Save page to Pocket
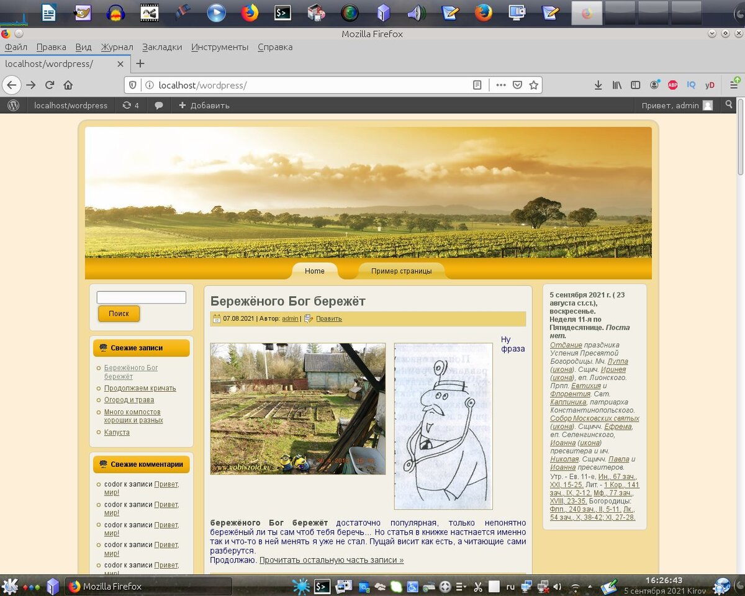The height and width of the screenshot is (596, 745). click(x=517, y=85)
